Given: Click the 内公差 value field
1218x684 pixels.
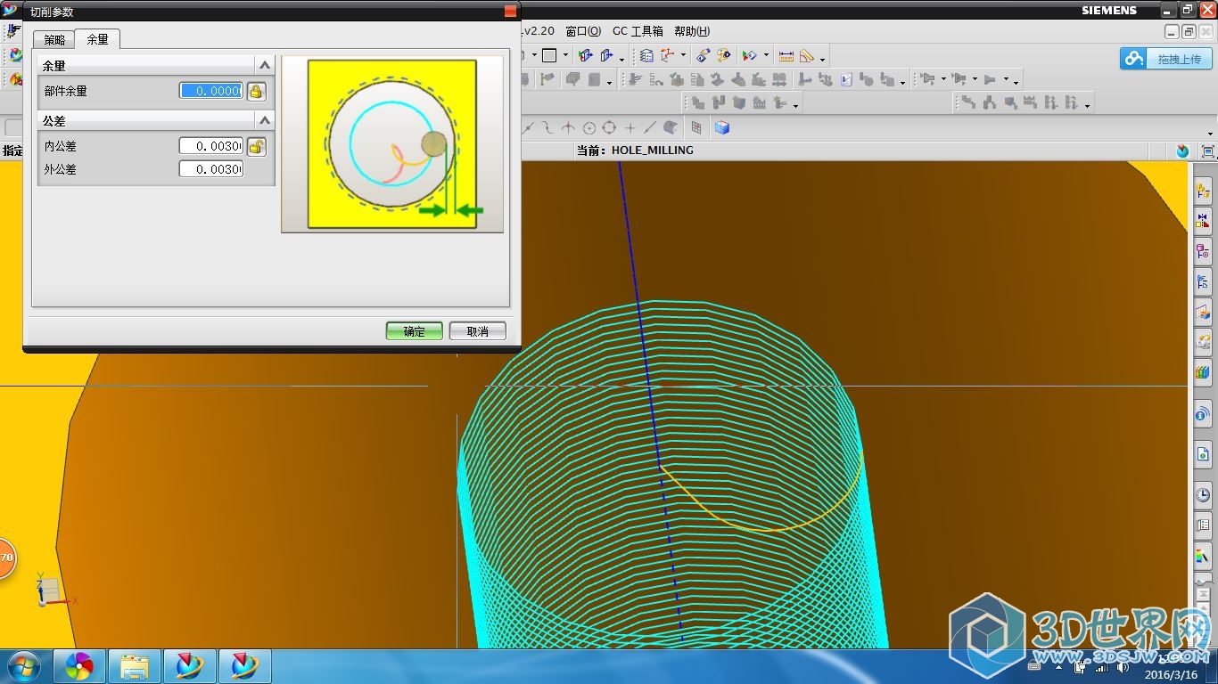Looking at the screenshot, I should click(x=211, y=146).
